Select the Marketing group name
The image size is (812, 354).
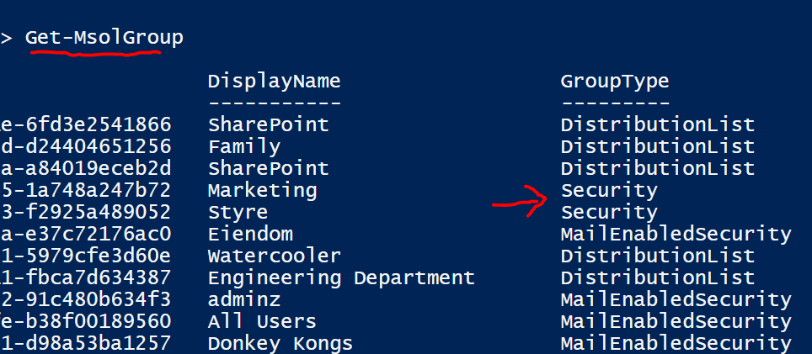[262, 190]
